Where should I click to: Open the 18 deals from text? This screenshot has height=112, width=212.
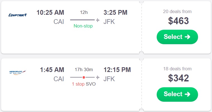[177, 69]
